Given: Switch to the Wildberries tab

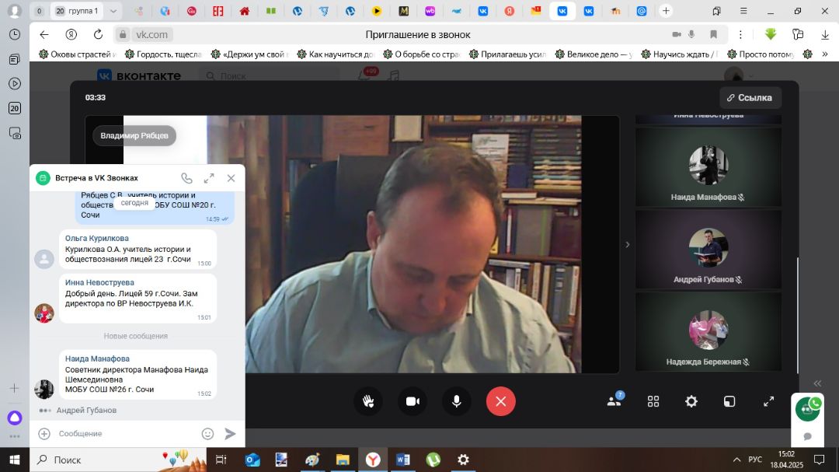Looking at the screenshot, I should (x=430, y=11).
